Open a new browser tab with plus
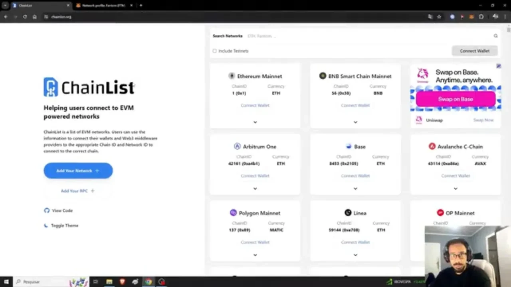The height and width of the screenshot is (287, 511). [x=141, y=5]
